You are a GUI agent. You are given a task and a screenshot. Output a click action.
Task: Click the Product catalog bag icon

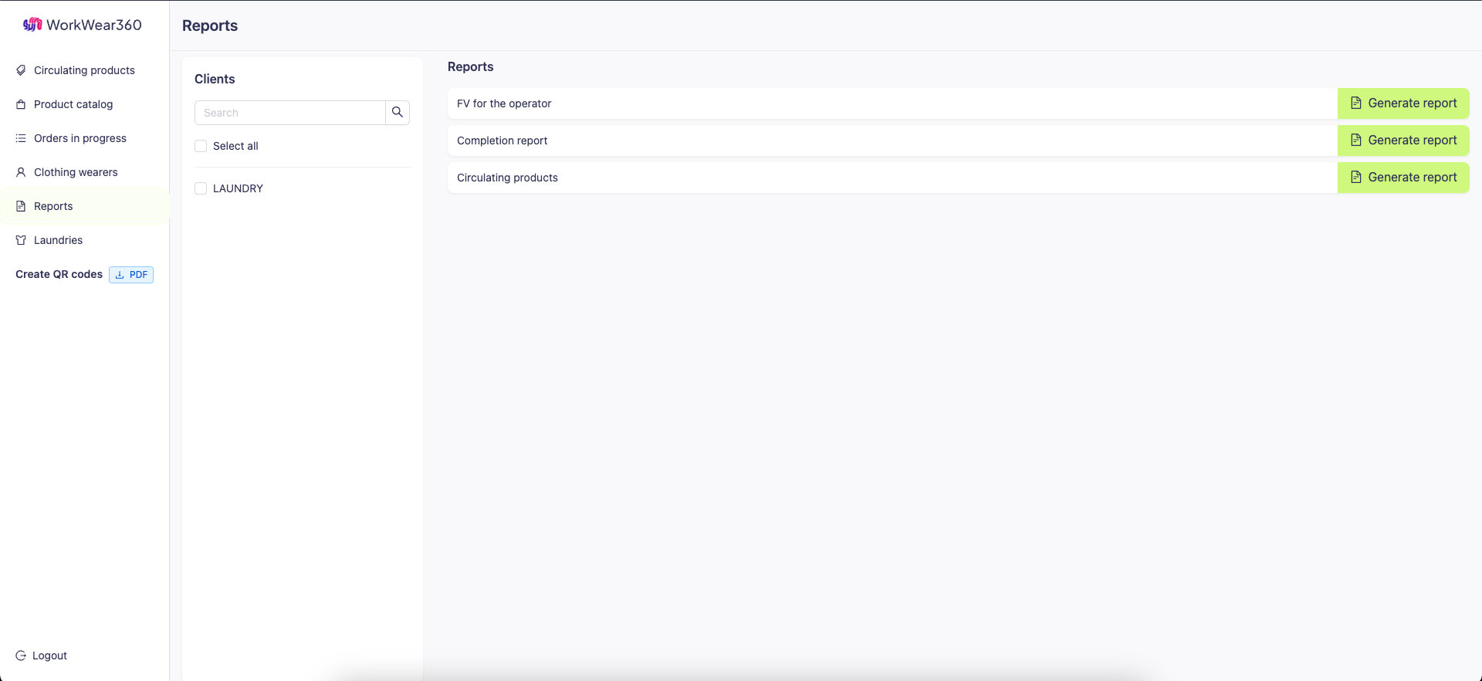[21, 104]
